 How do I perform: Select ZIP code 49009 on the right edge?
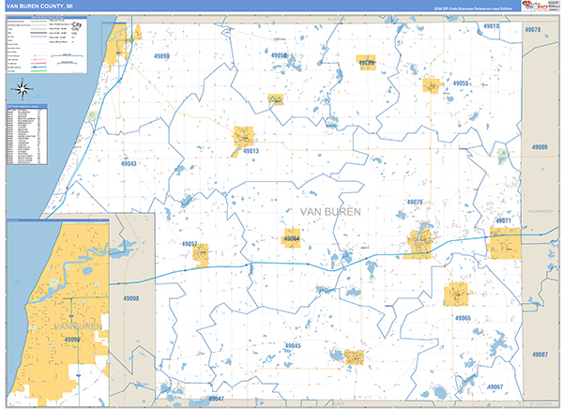tap(538, 147)
